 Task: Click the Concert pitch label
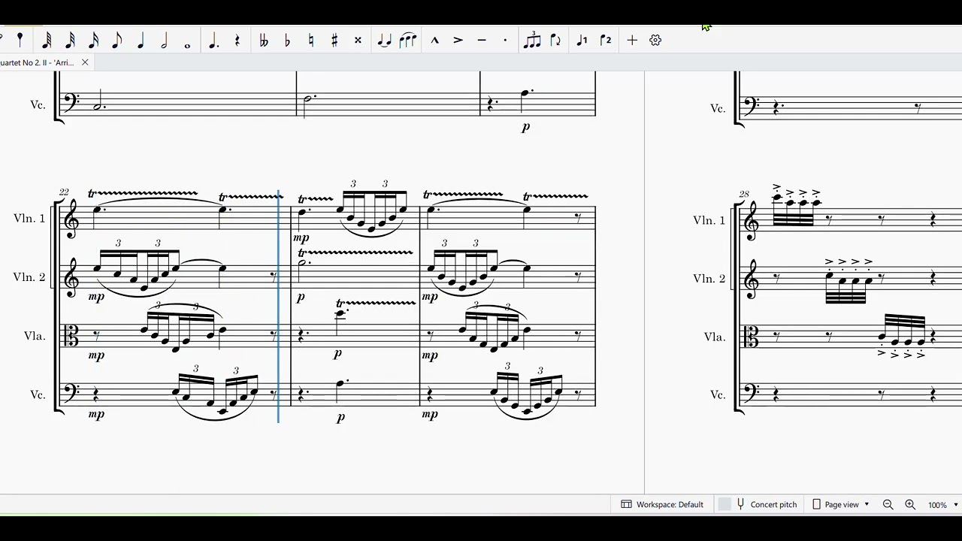[773, 504]
